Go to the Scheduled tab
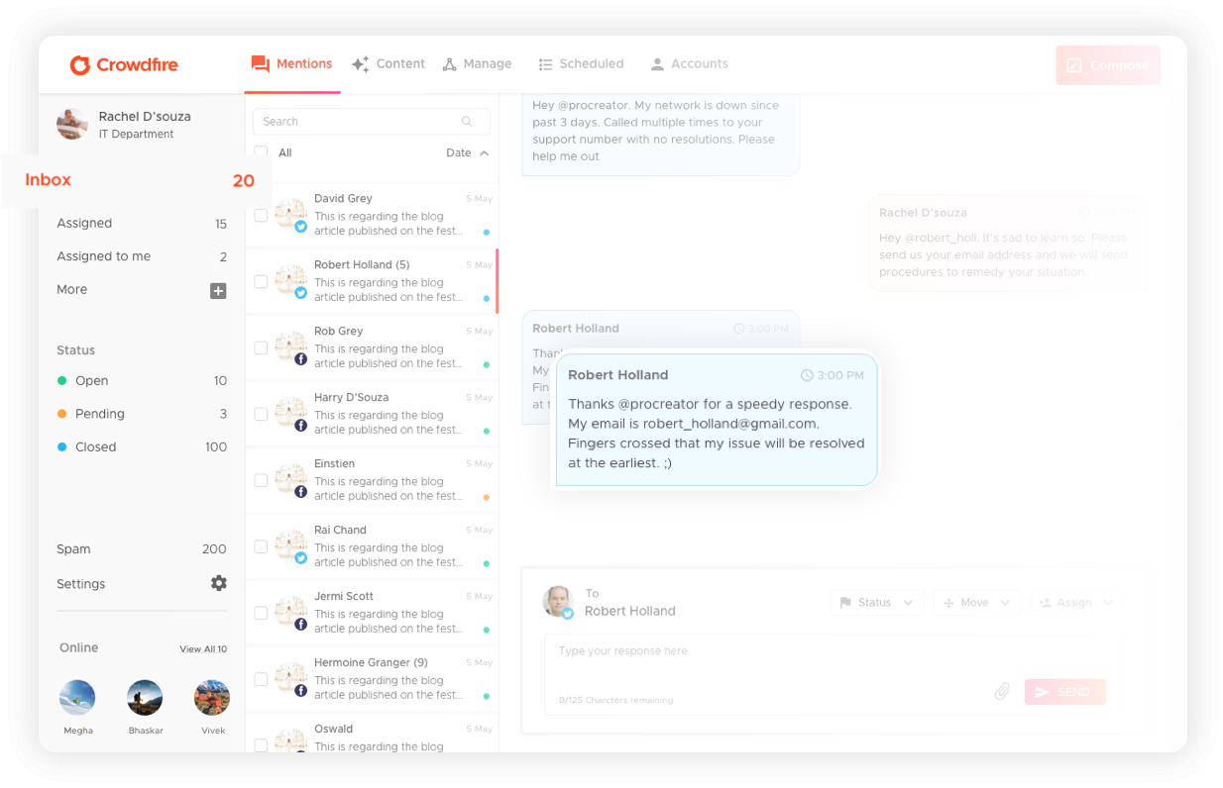The image size is (1223, 788). [581, 63]
